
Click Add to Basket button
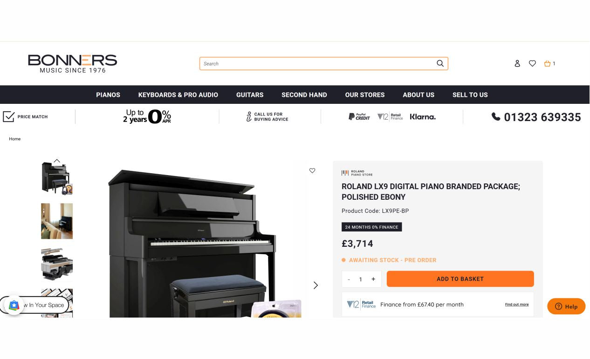click(x=460, y=279)
